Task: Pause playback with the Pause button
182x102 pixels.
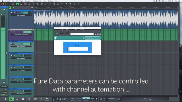Action: click(x=28, y=99)
